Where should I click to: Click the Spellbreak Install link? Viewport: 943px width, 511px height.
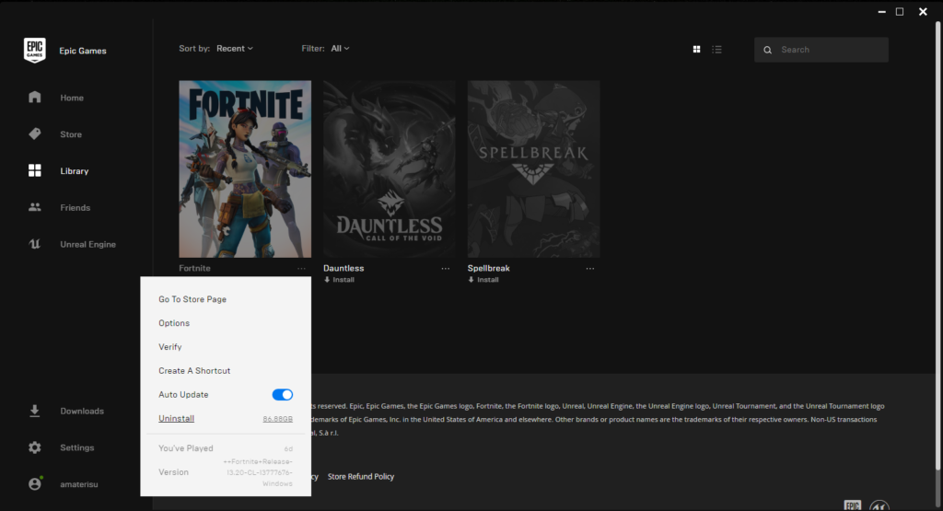click(x=488, y=280)
